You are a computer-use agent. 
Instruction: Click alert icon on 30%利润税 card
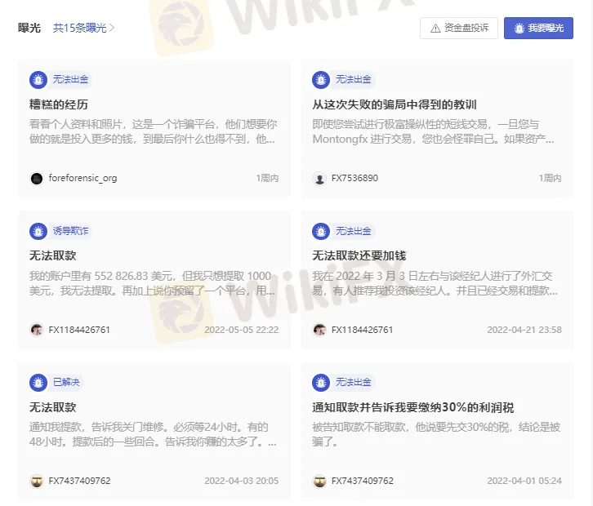pyautogui.click(x=321, y=383)
